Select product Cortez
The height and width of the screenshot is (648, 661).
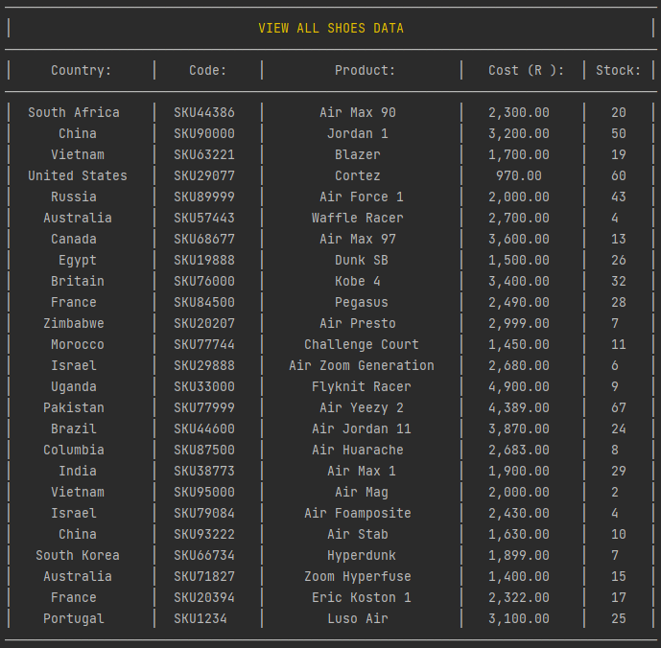(358, 175)
